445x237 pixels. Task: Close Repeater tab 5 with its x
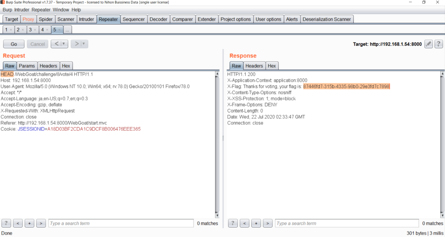point(59,30)
